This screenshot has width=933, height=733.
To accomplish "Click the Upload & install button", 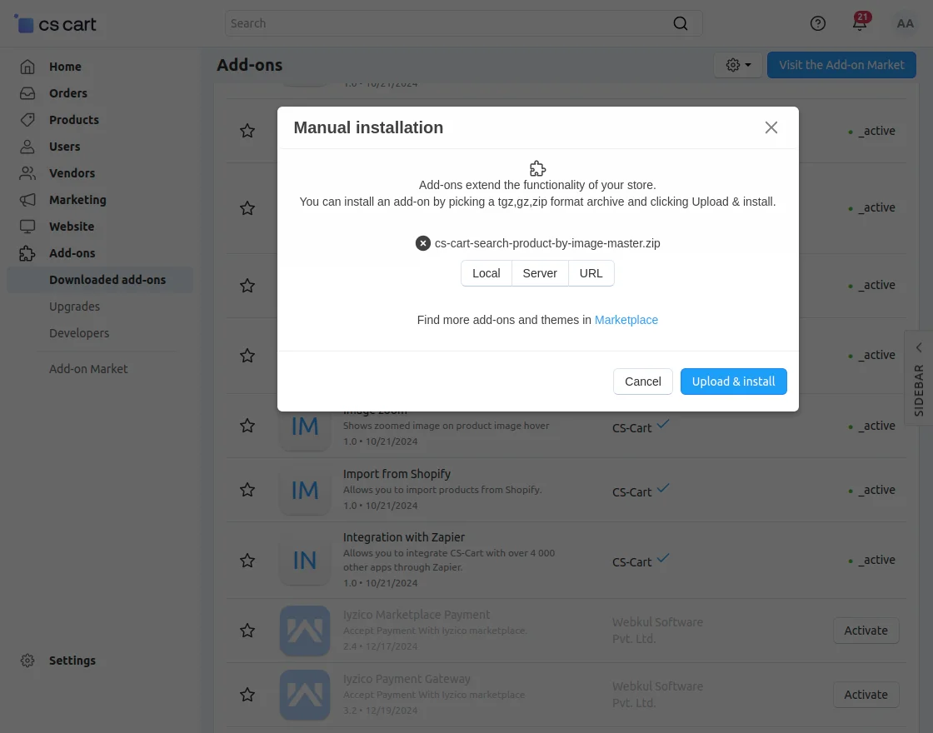I will coord(733,381).
